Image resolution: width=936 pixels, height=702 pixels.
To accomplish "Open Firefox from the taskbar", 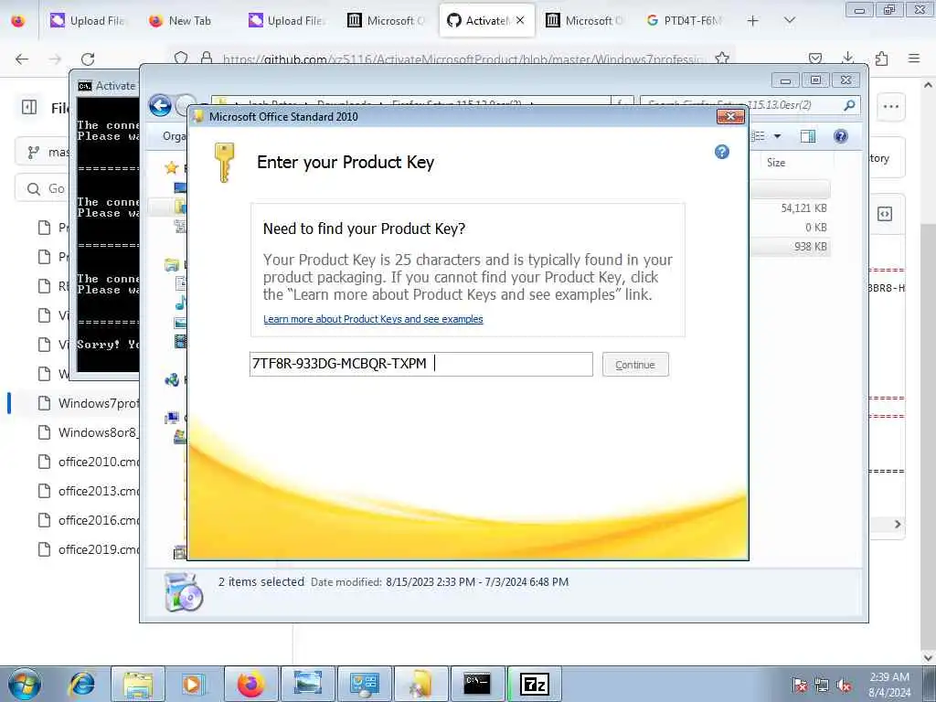I will (250, 684).
